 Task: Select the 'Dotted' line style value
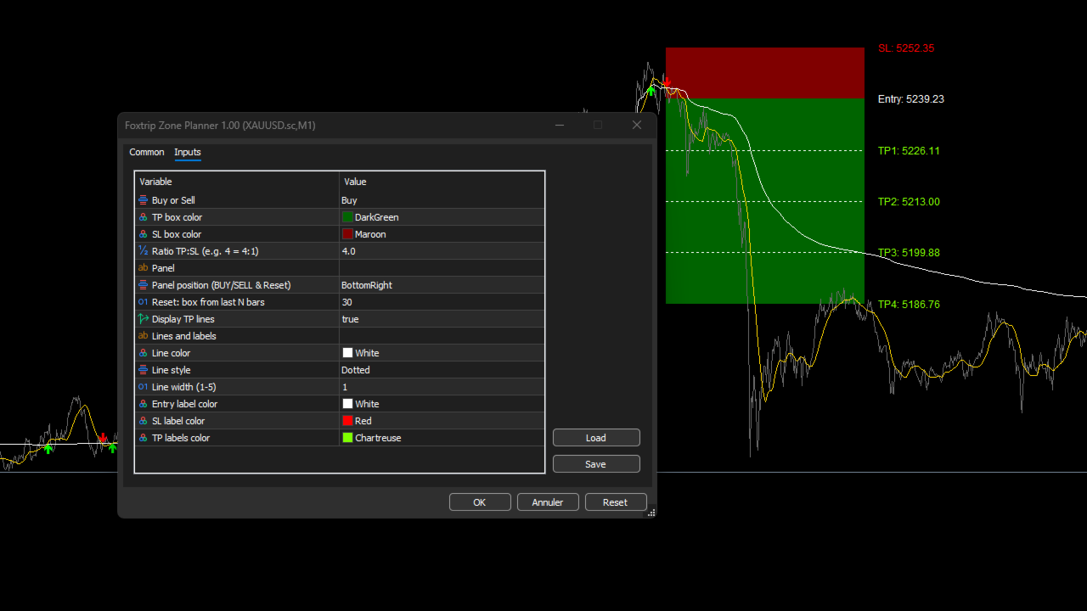(x=356, y=370)
